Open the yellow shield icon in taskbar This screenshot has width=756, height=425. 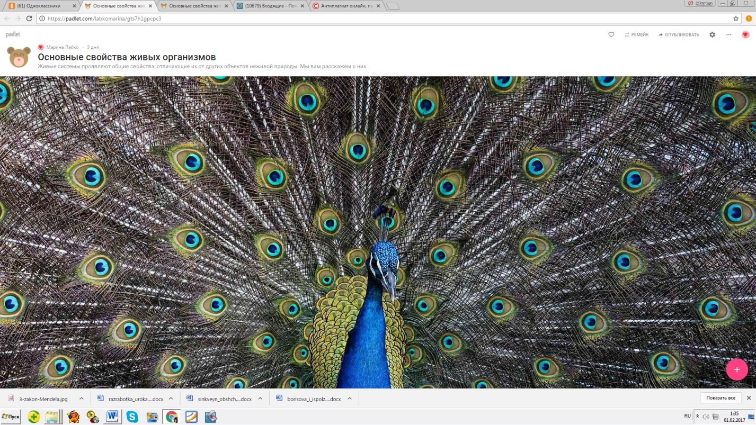[93, 417]
